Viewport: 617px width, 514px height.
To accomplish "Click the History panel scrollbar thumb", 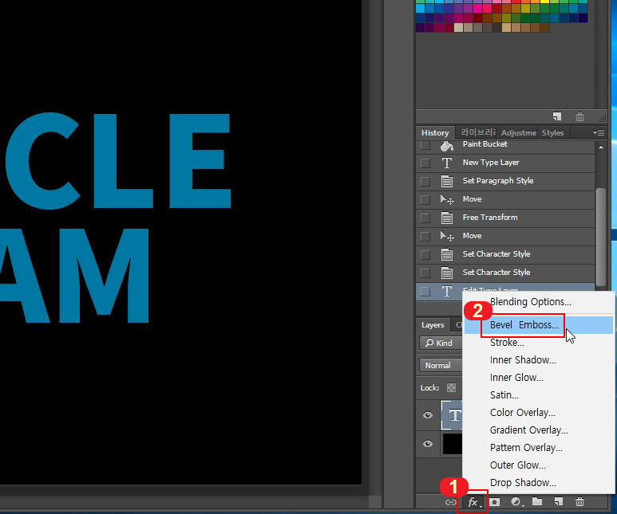I will [600, 237].
